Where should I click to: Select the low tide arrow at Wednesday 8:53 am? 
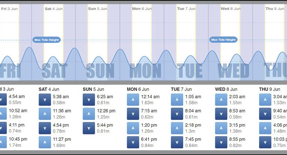(x=221, y=113)
